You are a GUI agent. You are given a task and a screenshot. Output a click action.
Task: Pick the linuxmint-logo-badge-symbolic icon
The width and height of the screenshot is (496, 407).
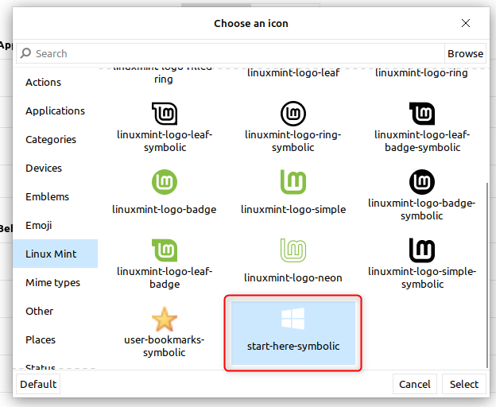point(422,184)
